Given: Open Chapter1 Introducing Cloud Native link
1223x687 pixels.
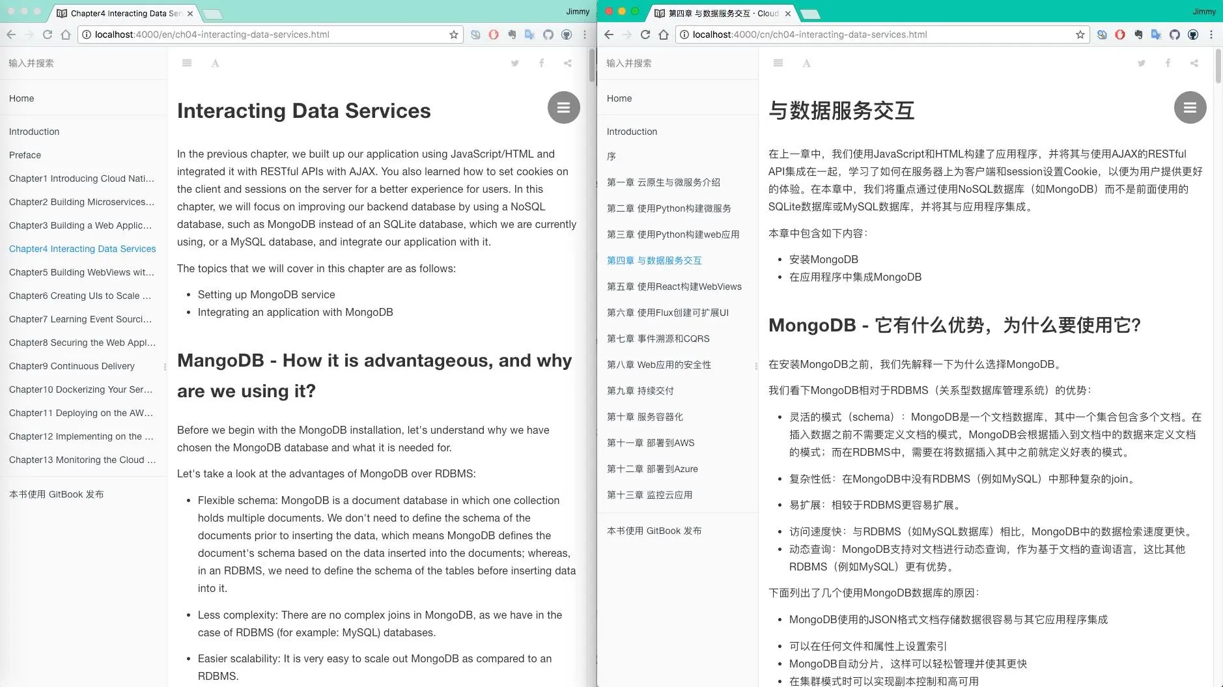Looking at the screenshot, I should pyautogui.click(x=82, y=178).
